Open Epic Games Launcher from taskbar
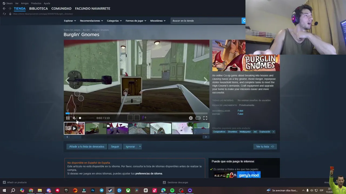This screenshot has height=194, width=346. [x=66, y=190]
